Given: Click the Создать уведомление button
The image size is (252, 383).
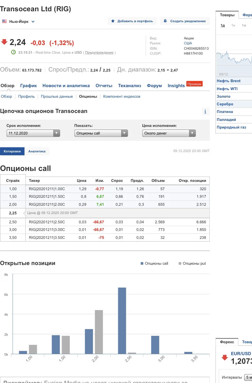Looking at the screenshot, I should (x=185, y=21).
